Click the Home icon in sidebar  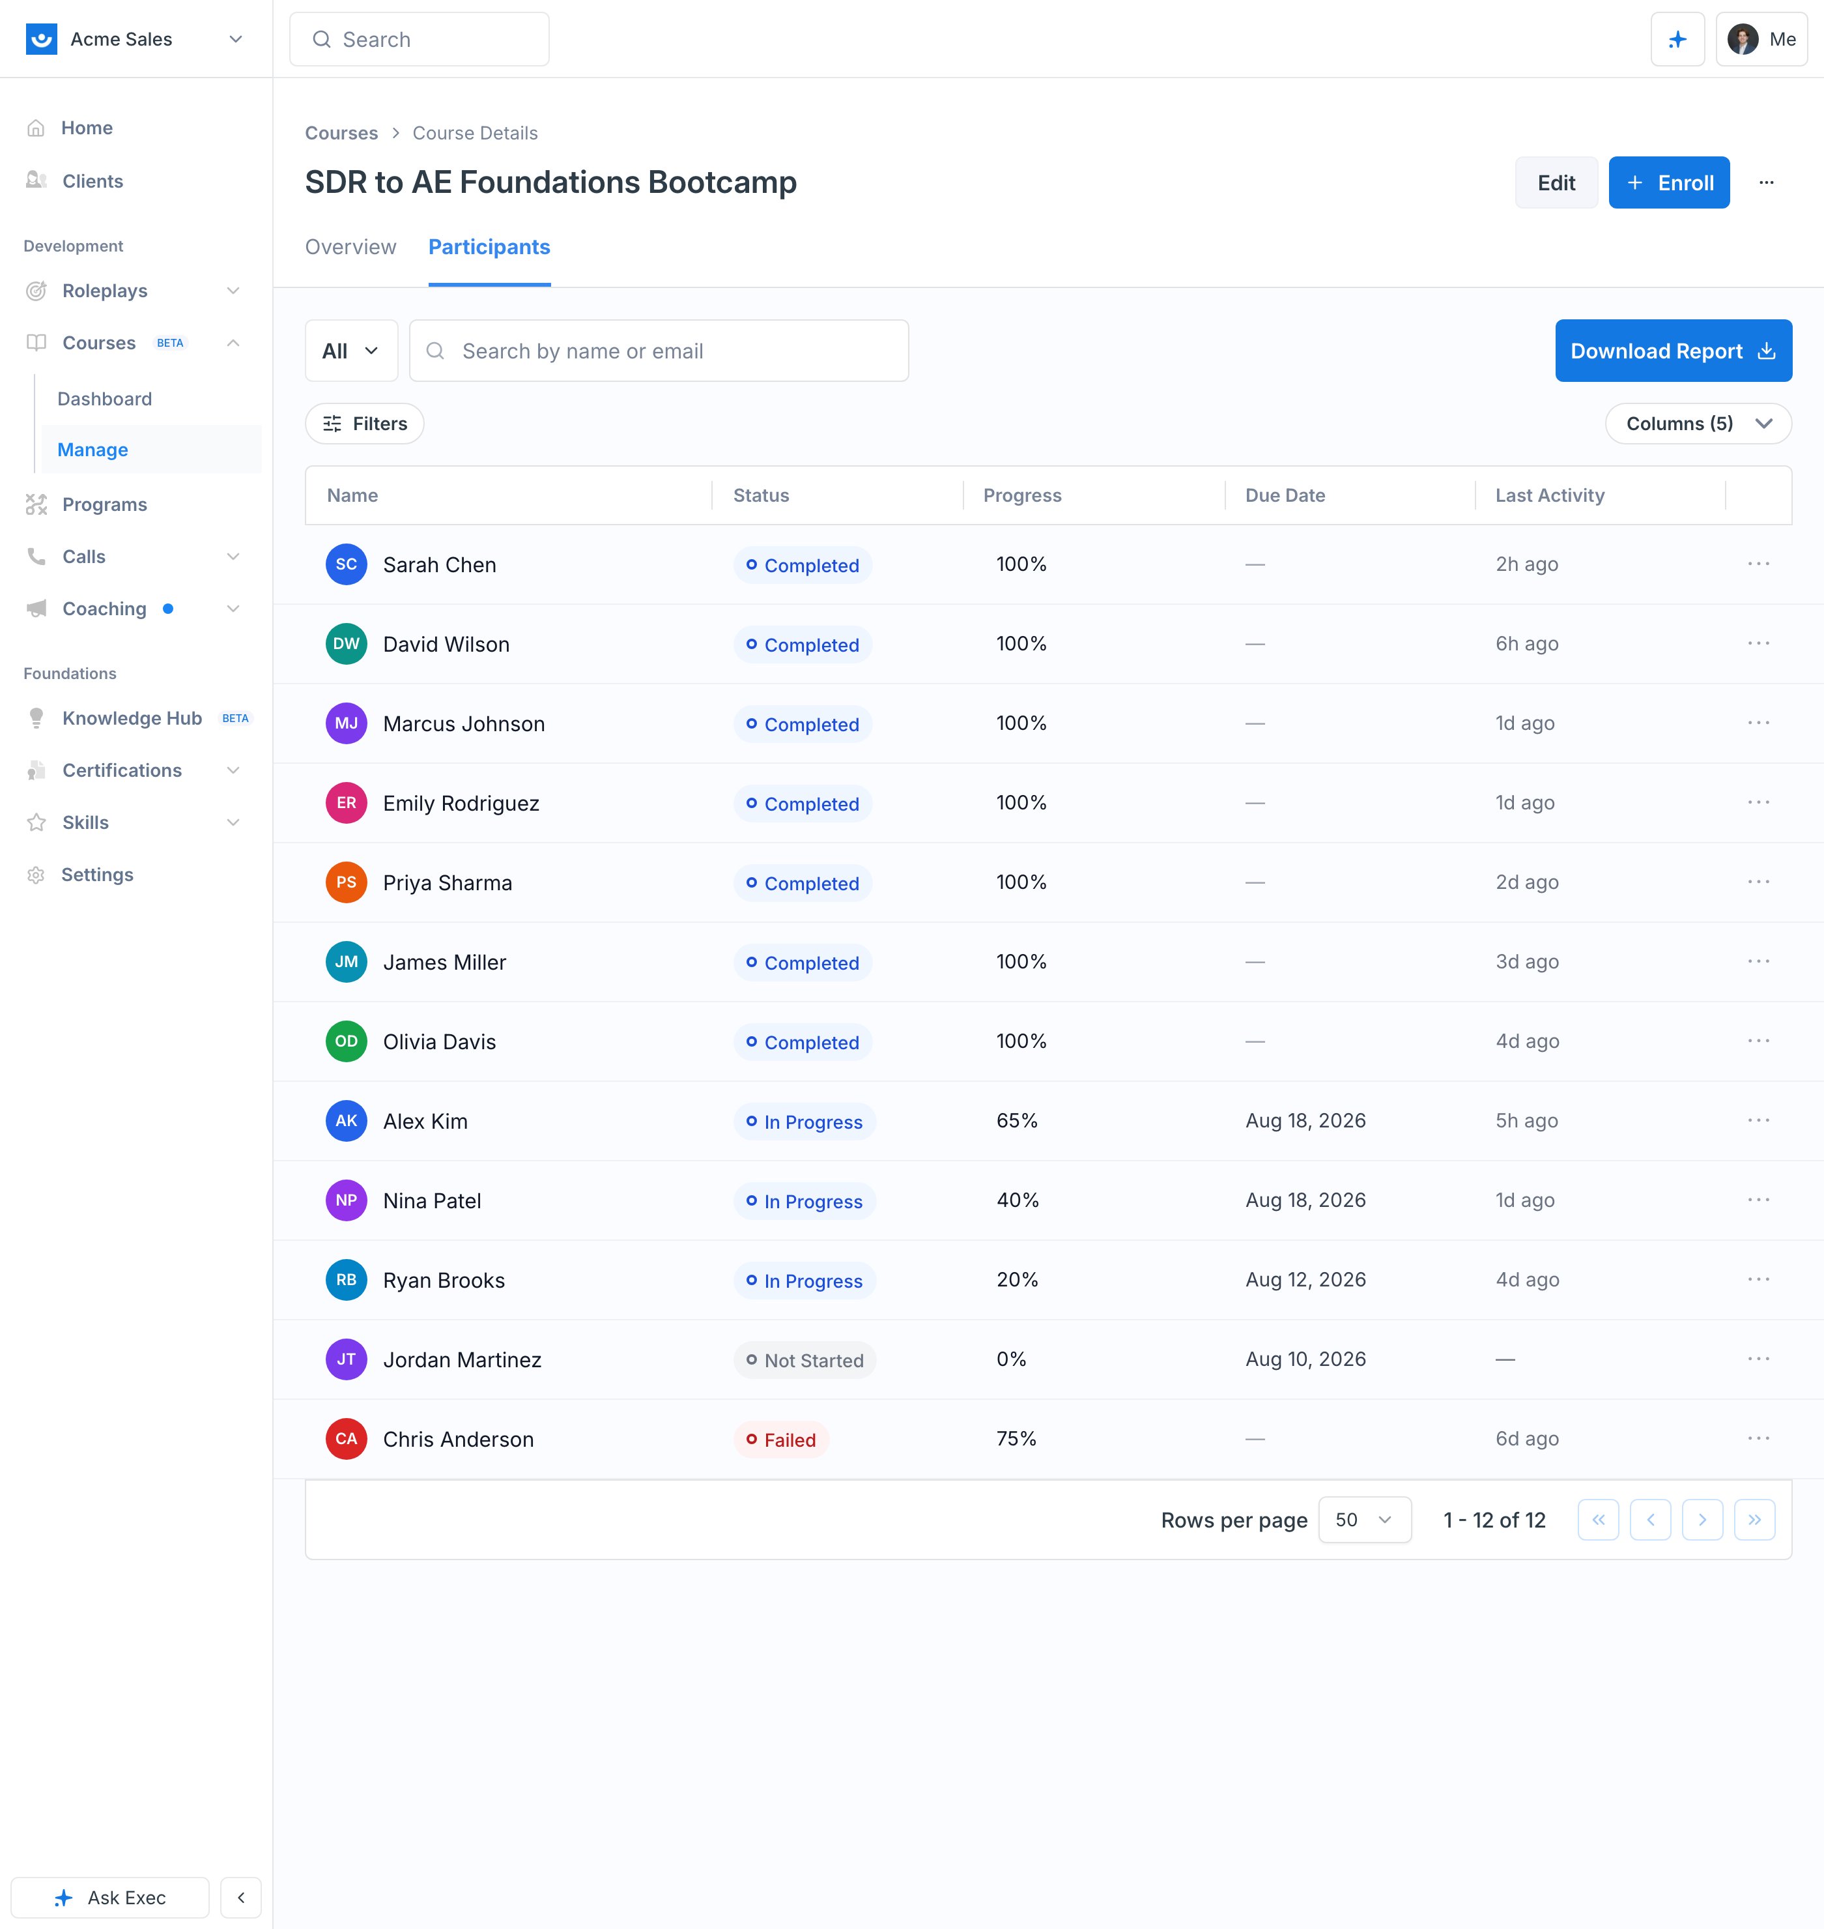pos(36,128)
